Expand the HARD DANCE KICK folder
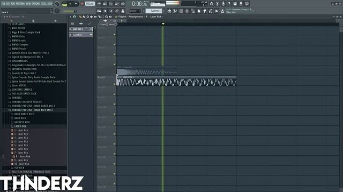This screenshot has width=343, height=192. (24, 114)
